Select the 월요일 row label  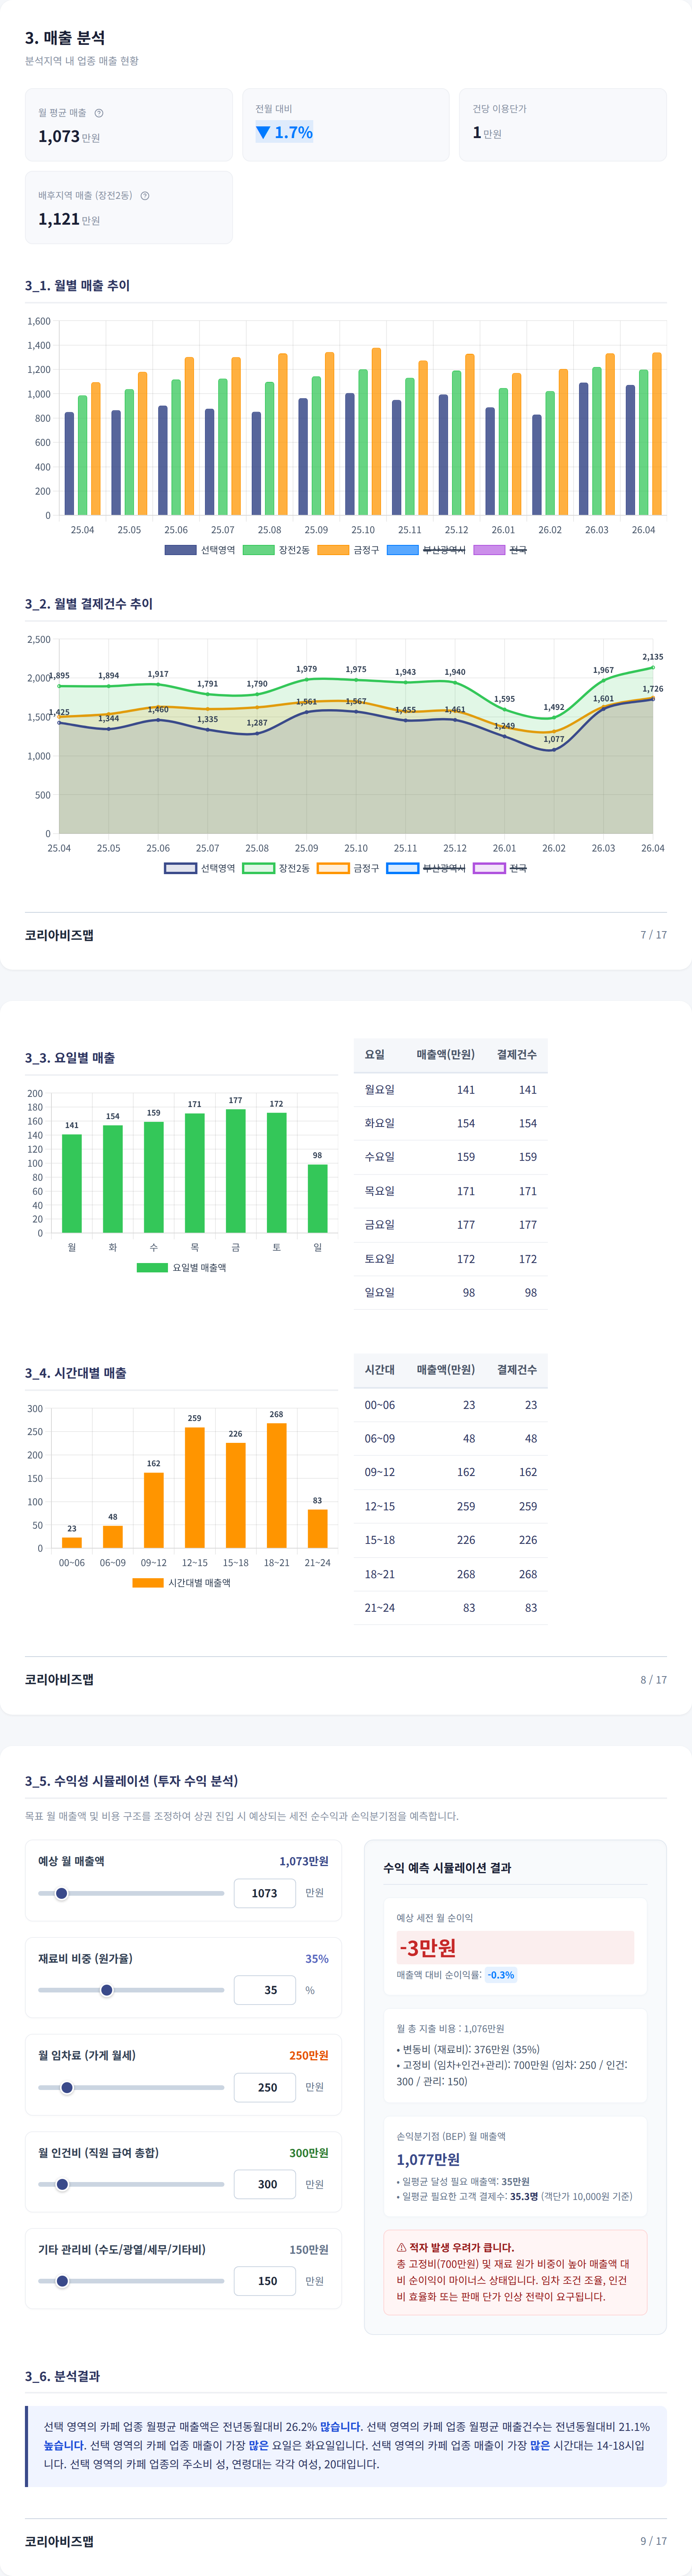click(380, 1090)
